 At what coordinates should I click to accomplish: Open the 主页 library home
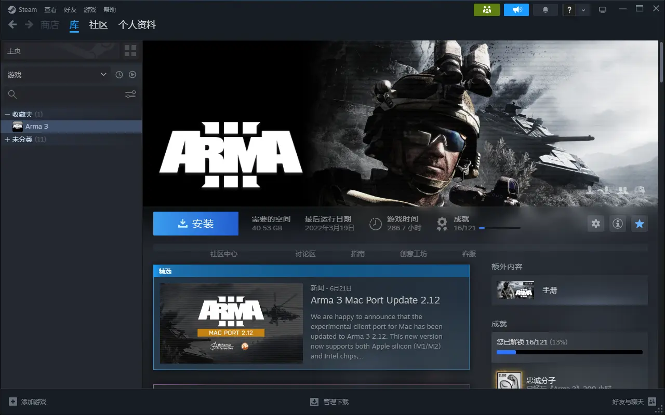[61, 51]
